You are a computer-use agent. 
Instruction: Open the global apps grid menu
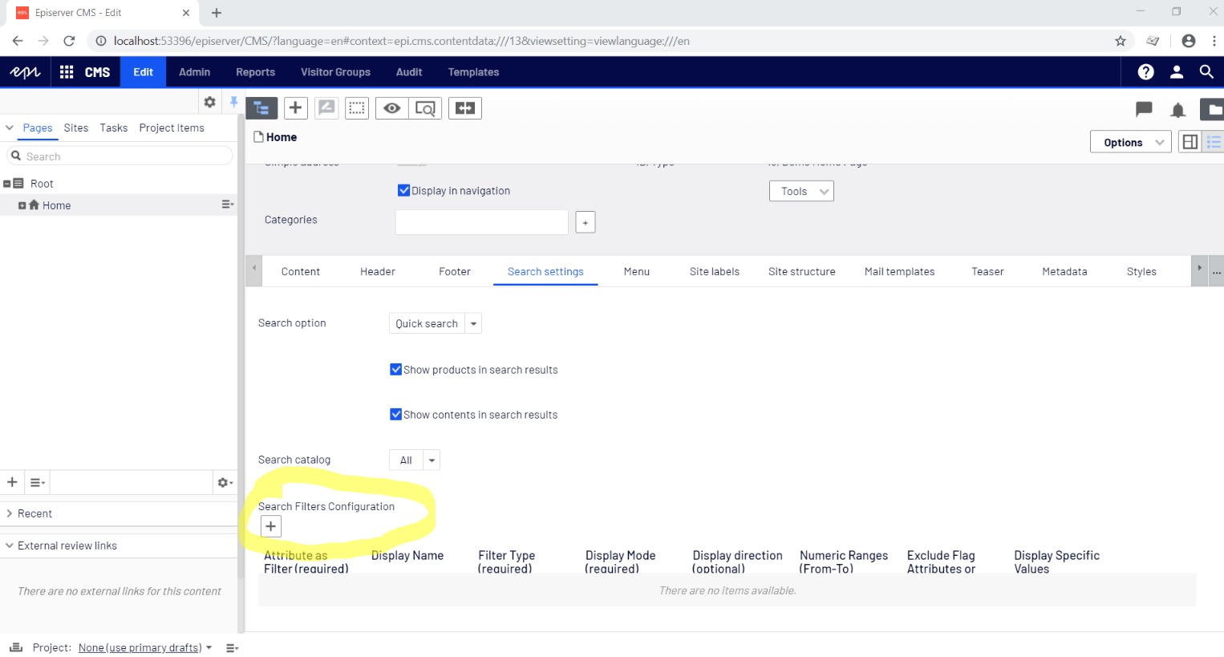point(67,72)
